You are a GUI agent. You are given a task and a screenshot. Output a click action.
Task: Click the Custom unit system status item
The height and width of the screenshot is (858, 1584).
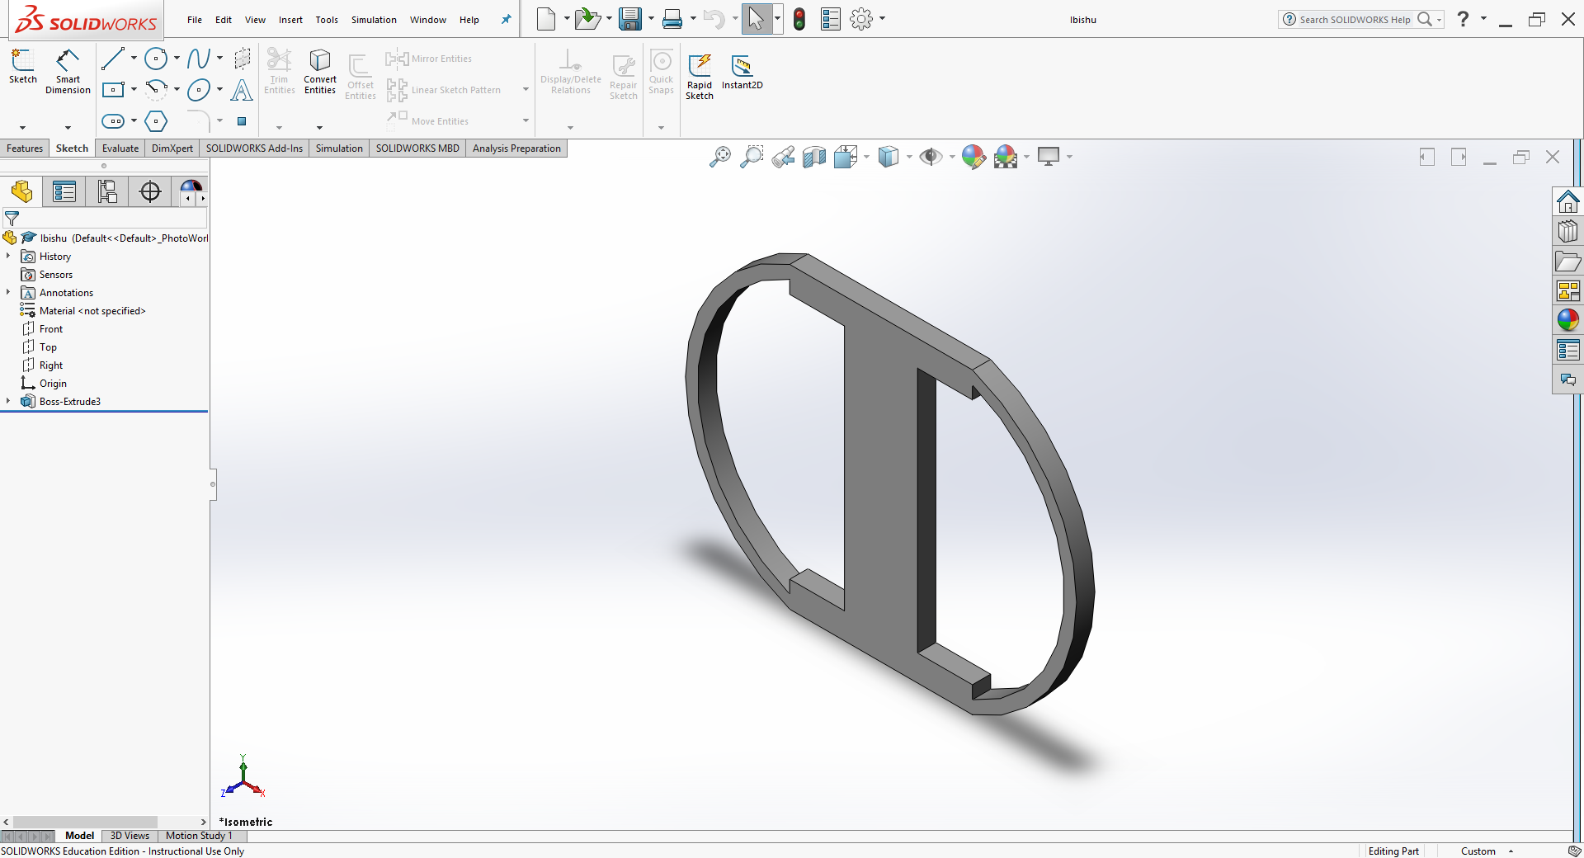point(1478,851)
